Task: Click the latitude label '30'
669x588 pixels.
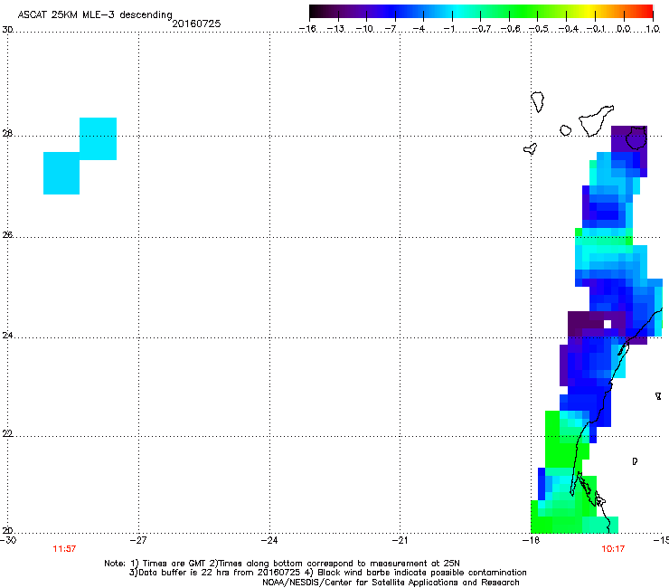Action: pyautogui.click(x=7, y=30)
